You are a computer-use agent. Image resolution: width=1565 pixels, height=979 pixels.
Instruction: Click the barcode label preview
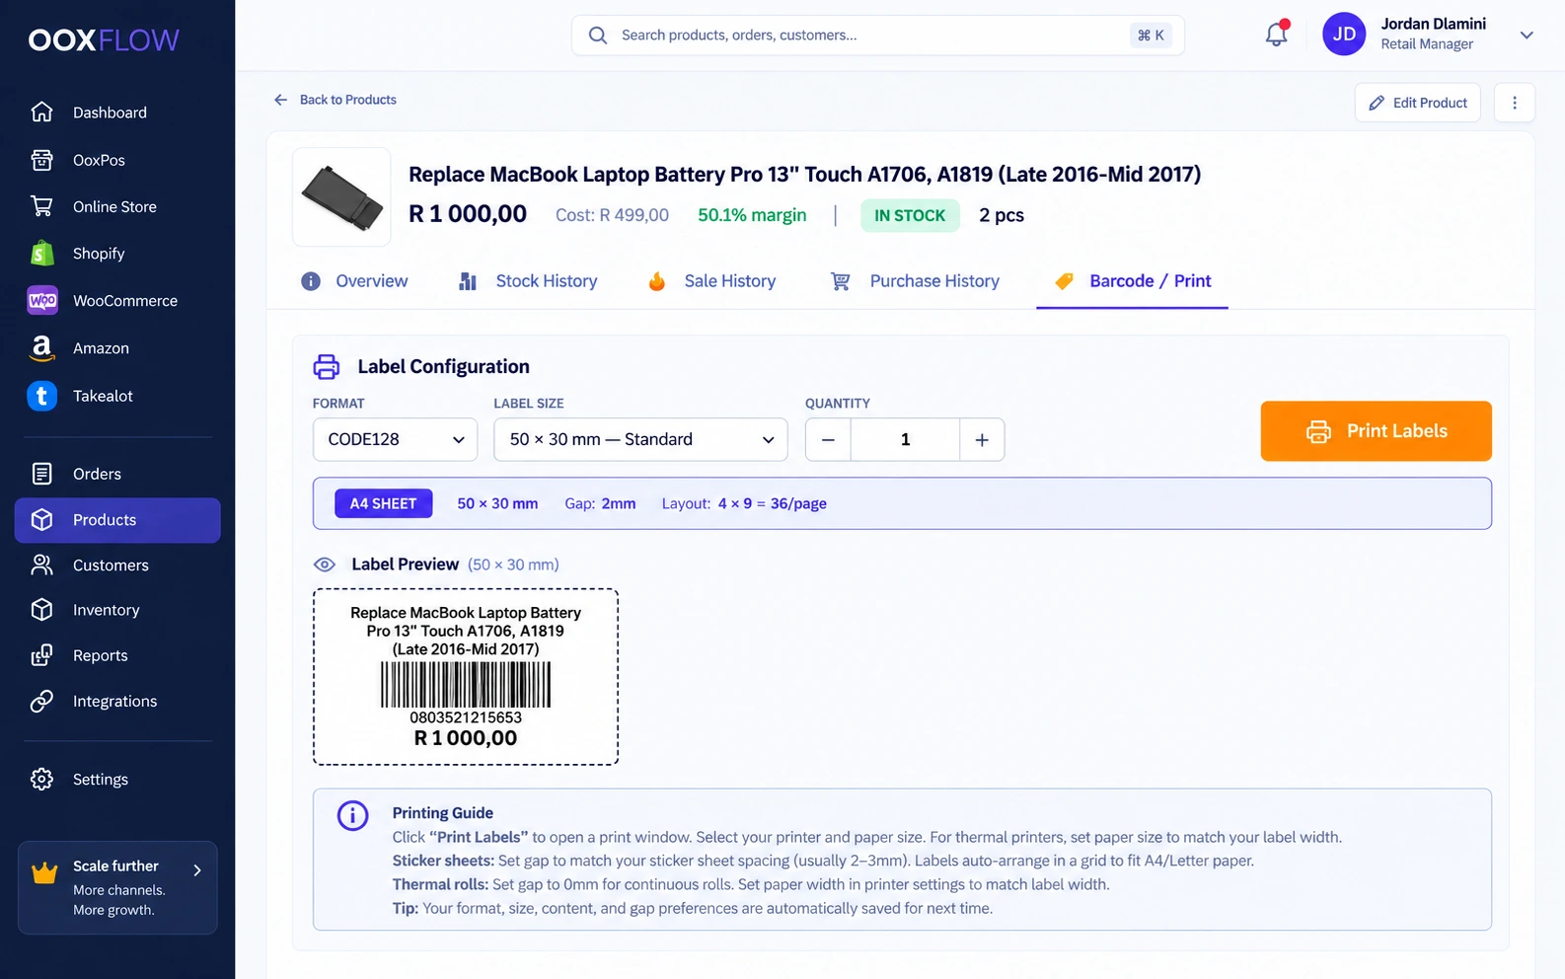466,677
